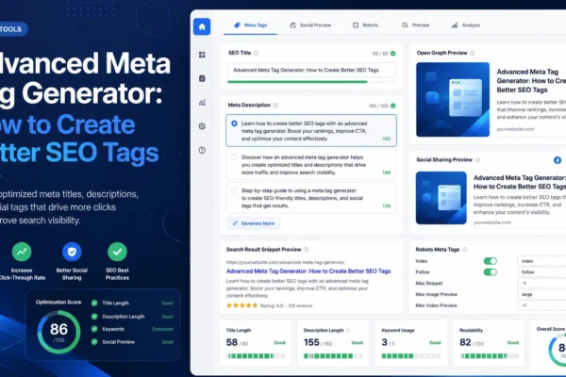
Task: Click the Open Graph Preview info icon
Action: (x=473, y=53)
